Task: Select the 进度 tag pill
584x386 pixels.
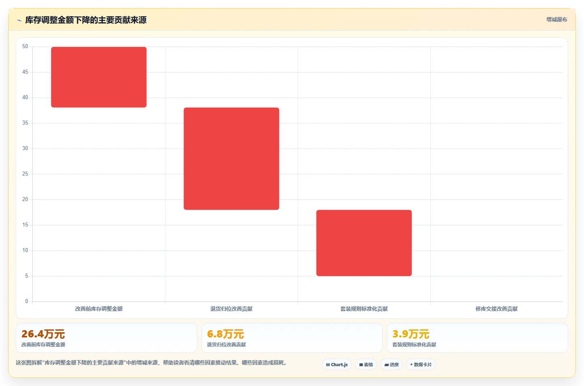Action: [391, 365]
